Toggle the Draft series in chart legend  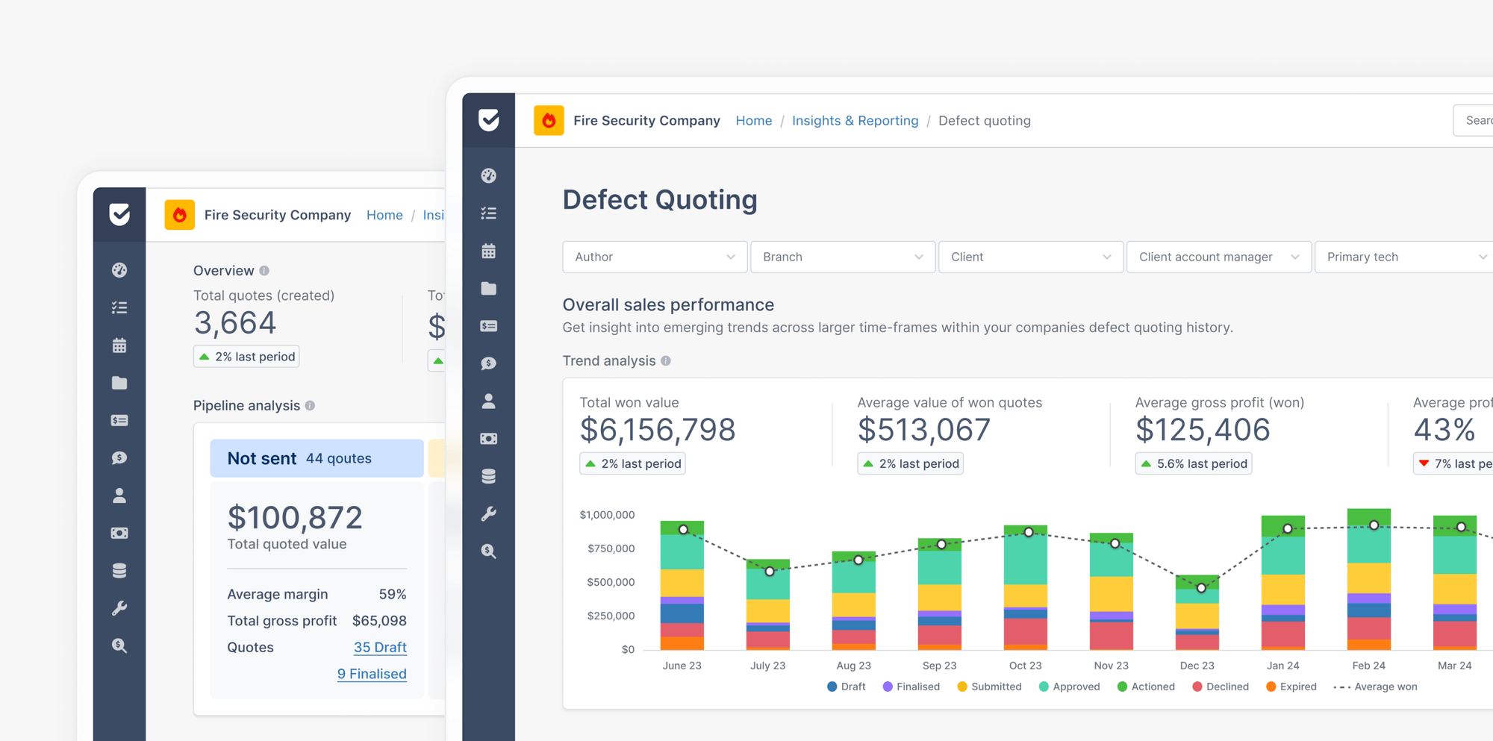[x=847, y=687]
